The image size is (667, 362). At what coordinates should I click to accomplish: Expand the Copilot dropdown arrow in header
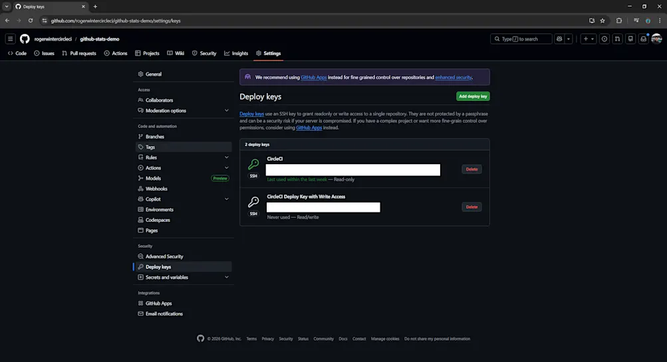[569, 39]
